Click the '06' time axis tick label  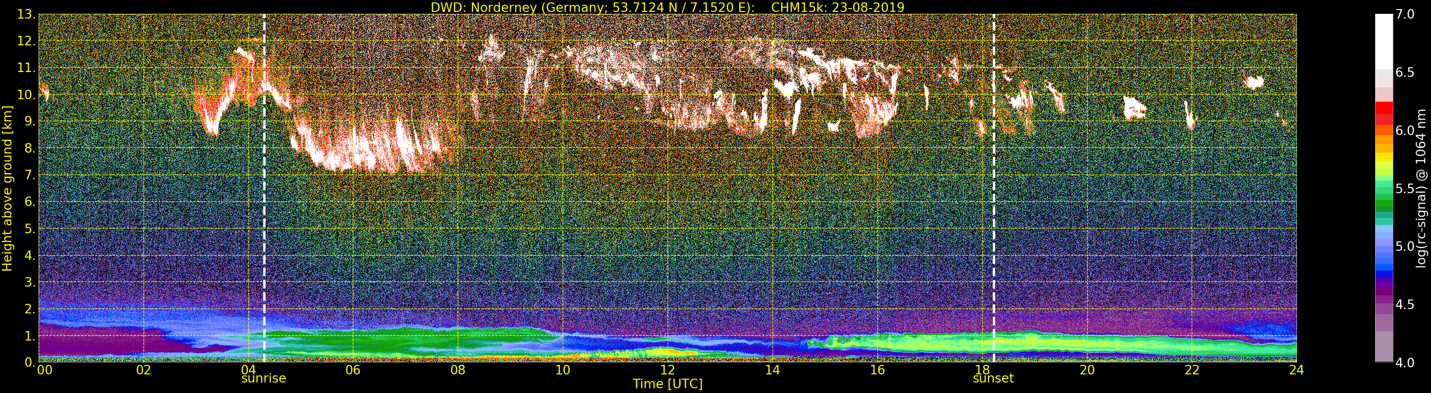pyautogui.click(x=353, y=370)
